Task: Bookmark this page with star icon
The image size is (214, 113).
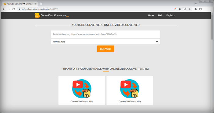Action: (x=190, y=9)
